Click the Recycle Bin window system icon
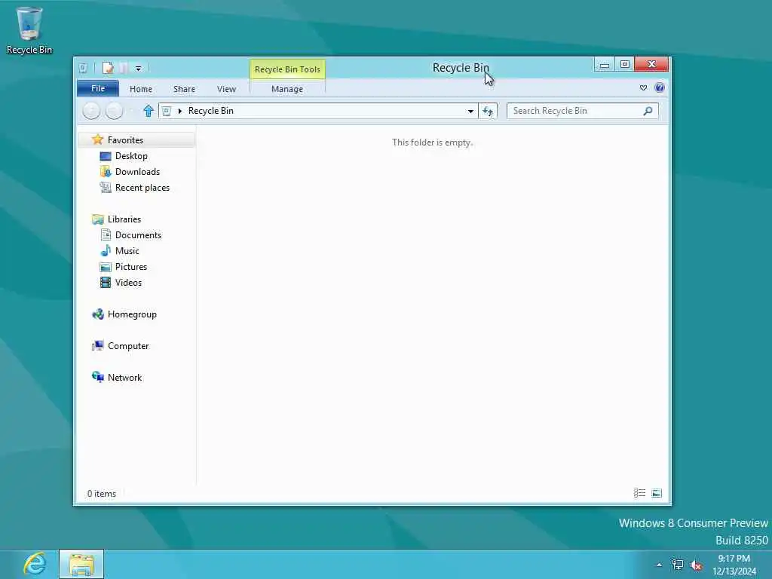 [83, 68]
